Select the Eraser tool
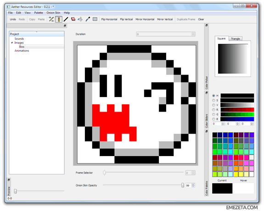Image resolution: width=264 pixels, height=211 pixels. pos(73,19)
